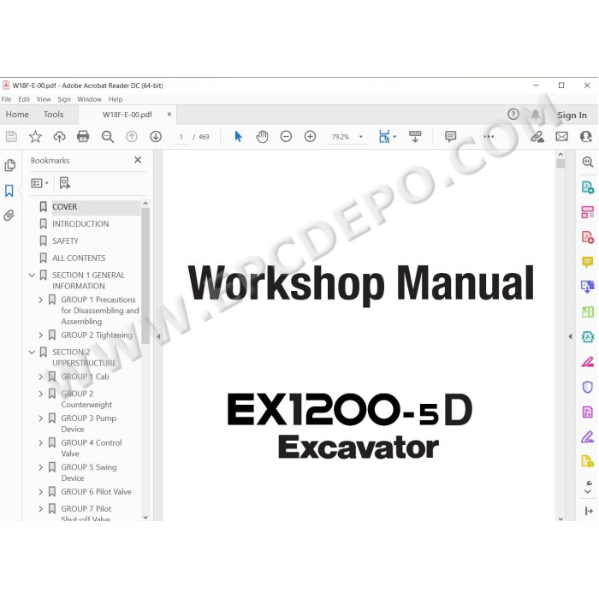Switch to the Home tab
This screenshot has width=599, height=599.
[17, 114]
